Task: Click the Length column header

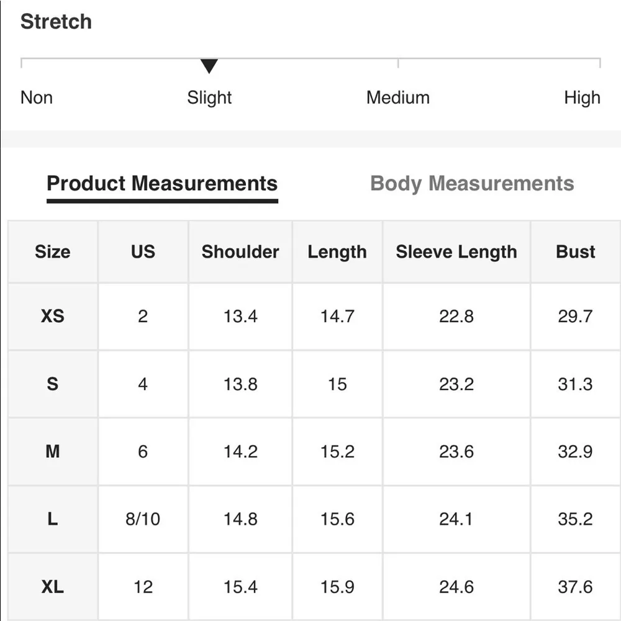Action: coord(337,252)
